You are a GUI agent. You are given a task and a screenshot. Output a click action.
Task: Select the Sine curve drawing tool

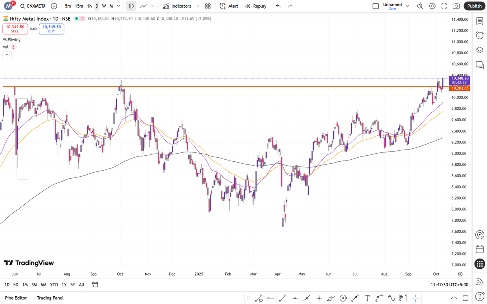coord(392,298)
